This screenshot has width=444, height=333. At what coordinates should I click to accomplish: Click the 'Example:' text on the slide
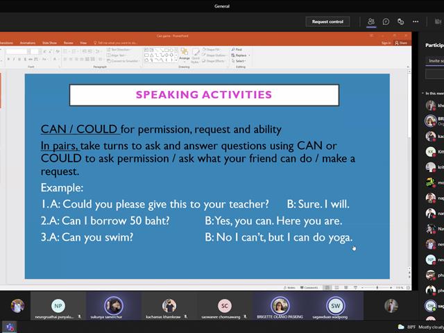click(x=62, y=188)
